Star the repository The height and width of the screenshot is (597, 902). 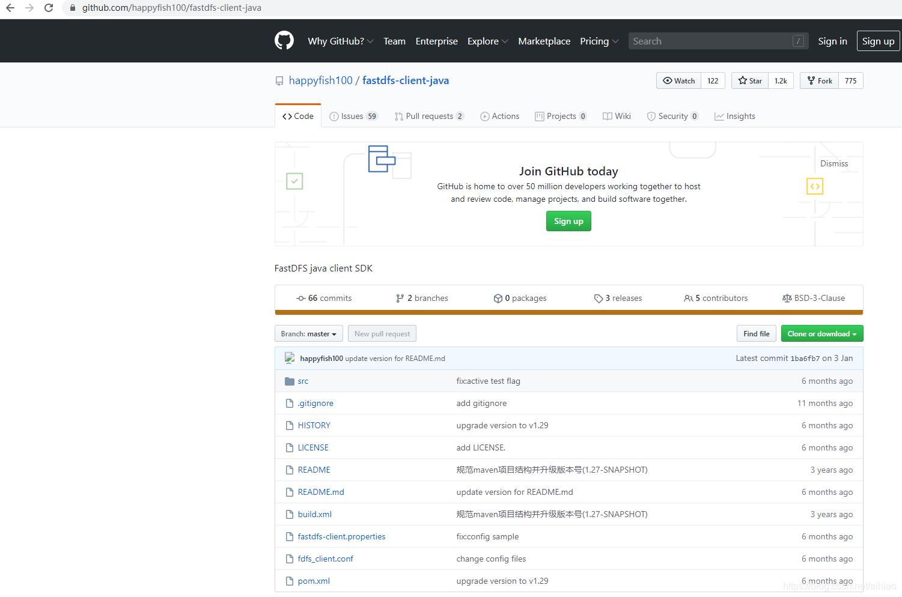pyautogui.click(x=750, y=81)
